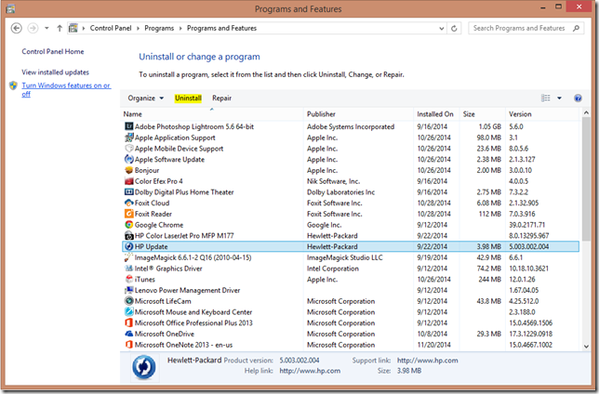This screenshot has height=394, width=599.
Task: Click the change view icon
Action: (x=545, y=98)
